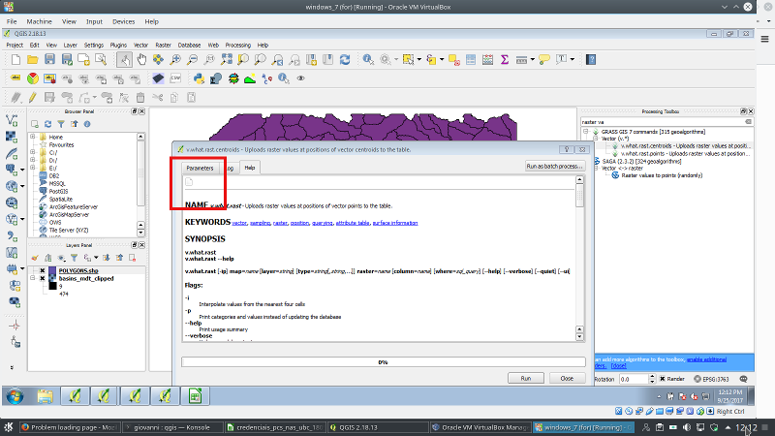Open the Raster menu
This screenshot has height=436, width=775.
163,45
